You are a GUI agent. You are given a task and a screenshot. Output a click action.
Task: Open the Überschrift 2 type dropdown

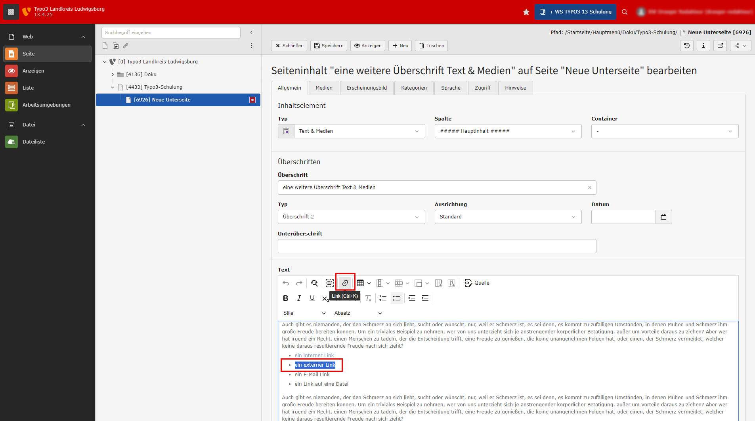click(x=351, y=217)
